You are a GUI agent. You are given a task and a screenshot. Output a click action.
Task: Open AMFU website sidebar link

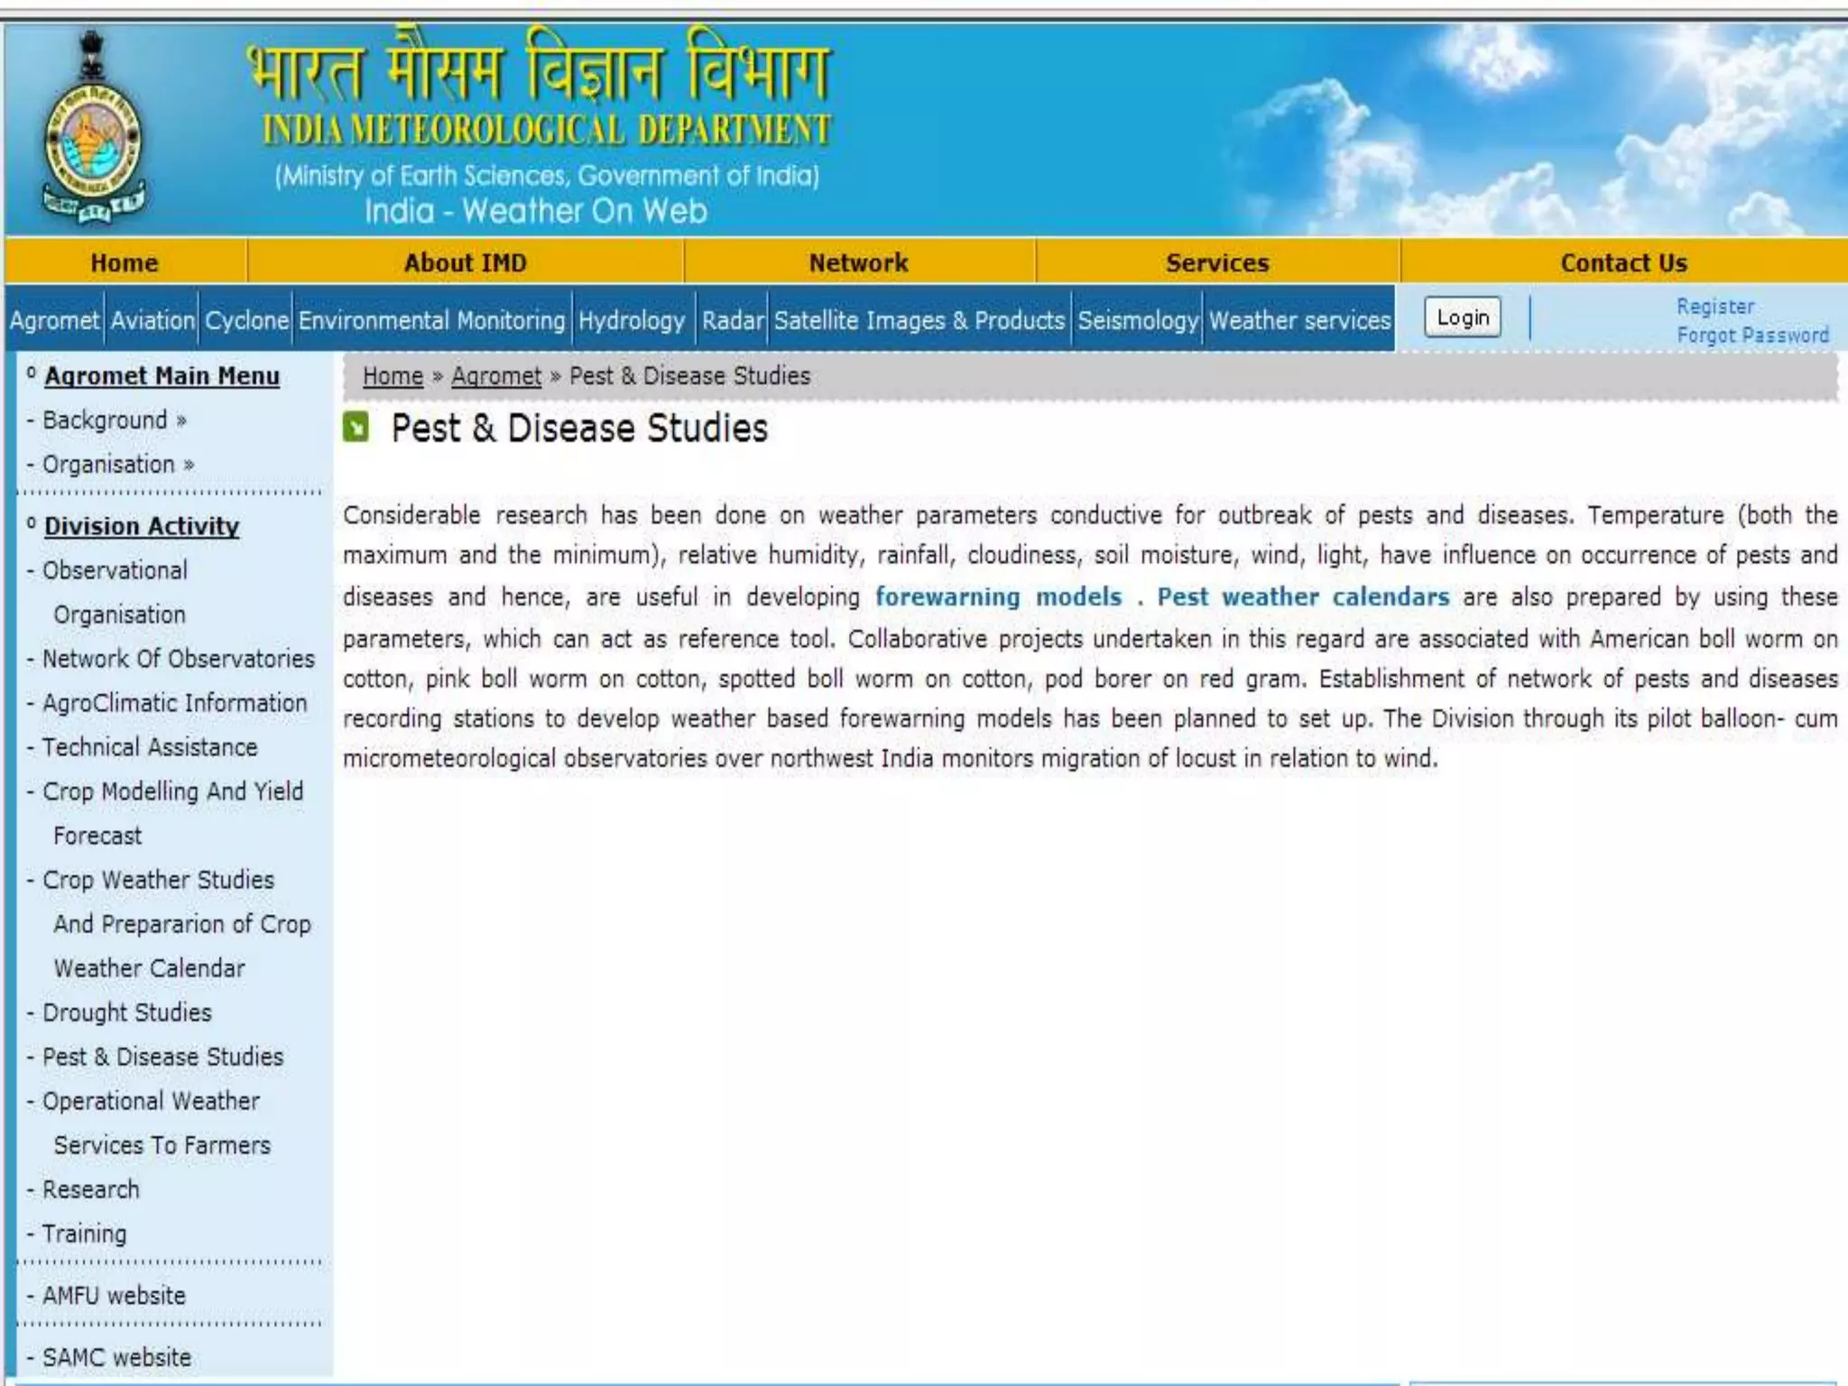click(x=114, y=1296)
